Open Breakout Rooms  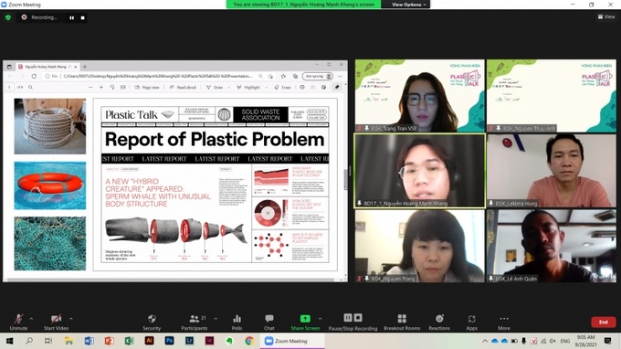(x=402, y=322)
